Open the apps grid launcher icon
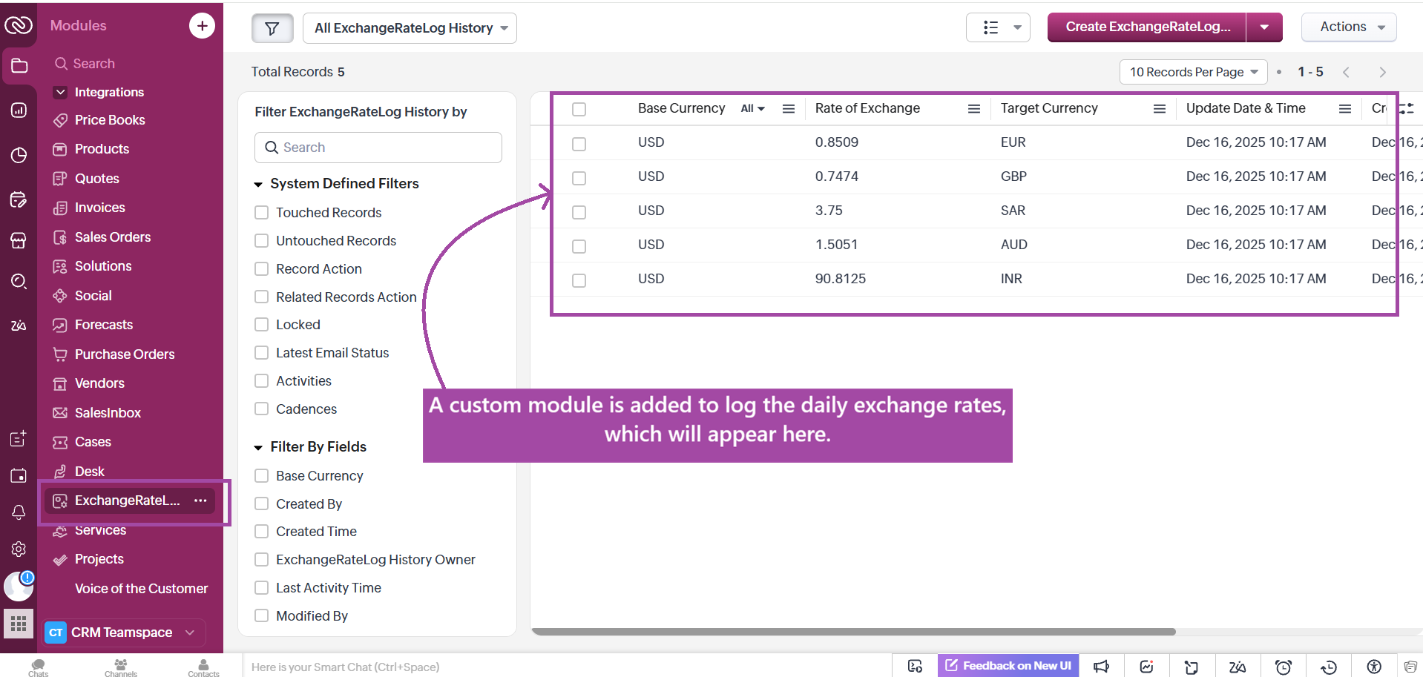This screenshot has height=677, width=1423. [19, 624]
